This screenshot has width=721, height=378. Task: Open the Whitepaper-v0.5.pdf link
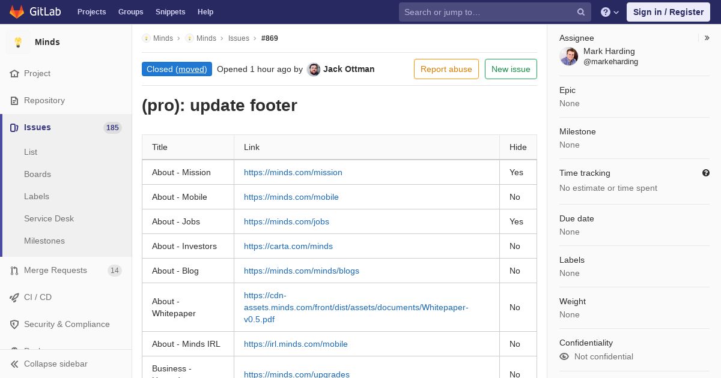coord(356,308)
